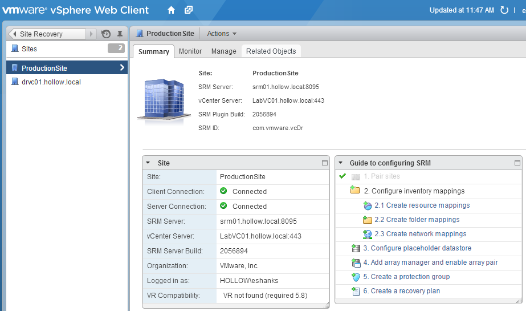Collapse the Site panel section

pos(148,163)
